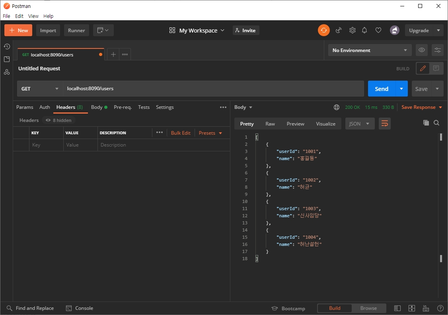
Task: Open the response Body section dropdown
Action: 243,107
